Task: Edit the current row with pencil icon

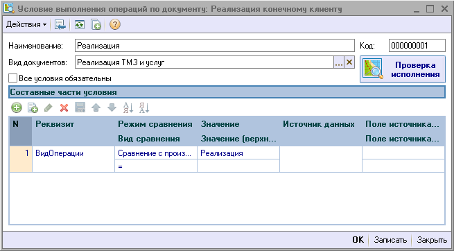Action: tap(49, 108)
